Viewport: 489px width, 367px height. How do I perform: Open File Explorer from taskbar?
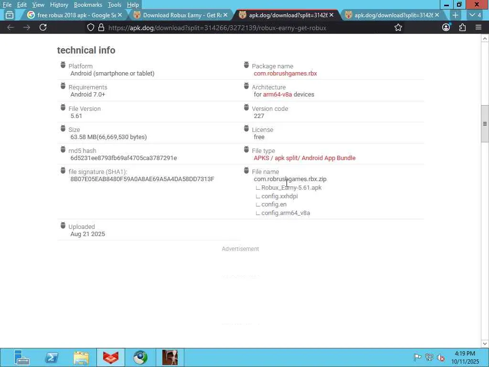pyautogui.click(x=81, y=357)
